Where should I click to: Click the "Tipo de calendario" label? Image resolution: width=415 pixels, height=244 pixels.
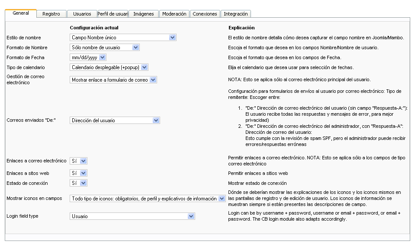pos(26,67)
